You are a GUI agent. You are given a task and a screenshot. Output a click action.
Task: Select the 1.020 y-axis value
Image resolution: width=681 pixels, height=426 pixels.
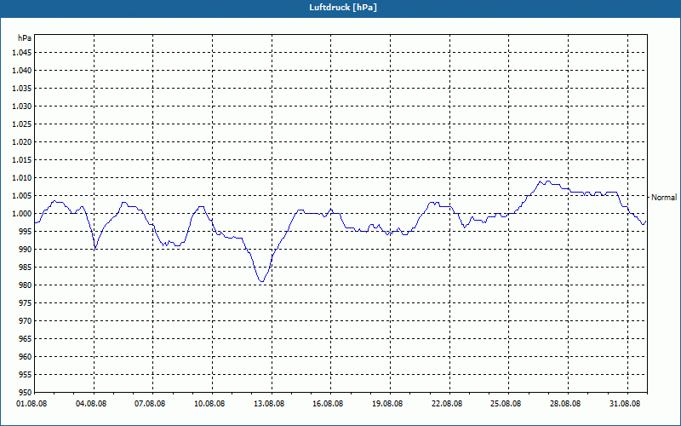tap(22, 141)
